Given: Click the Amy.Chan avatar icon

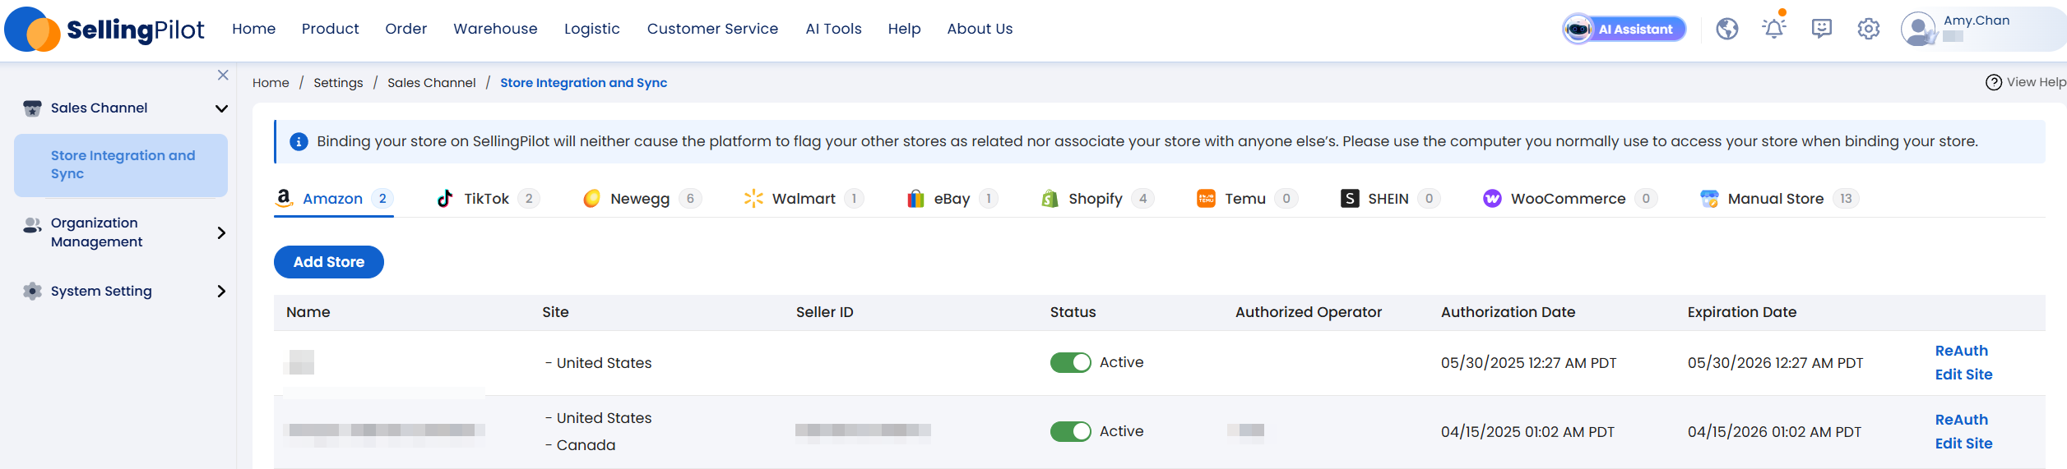Looking at the screenshot, I should pyautogui.click(x=1918, y=30).
